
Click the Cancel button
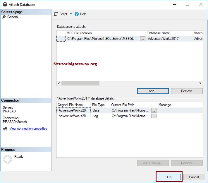tap(194, 177)
